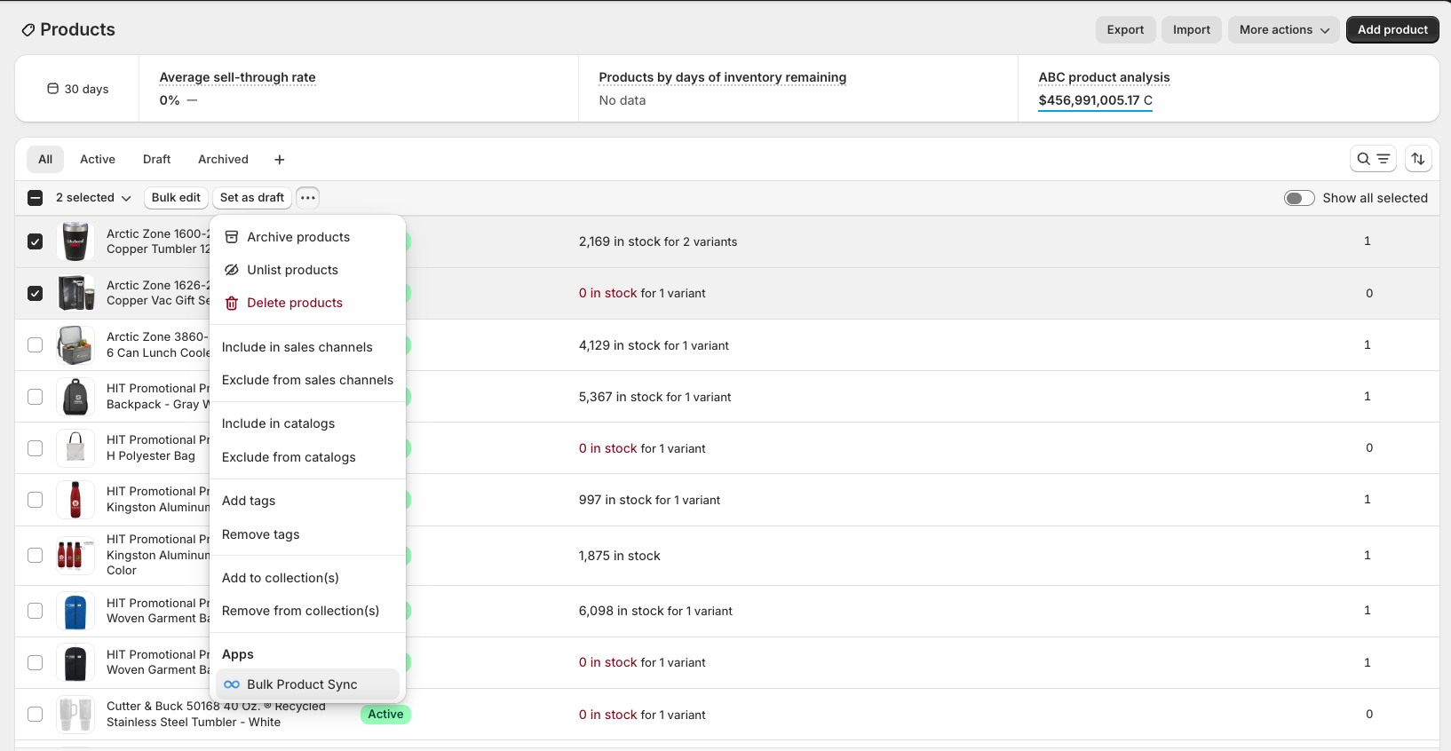1451x751 pixels.
Task: Click the $456,991,005.17 C value
Action: click(1095, 100)
